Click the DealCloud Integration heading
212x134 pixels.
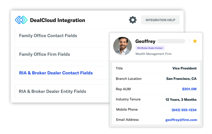point(58,20)
